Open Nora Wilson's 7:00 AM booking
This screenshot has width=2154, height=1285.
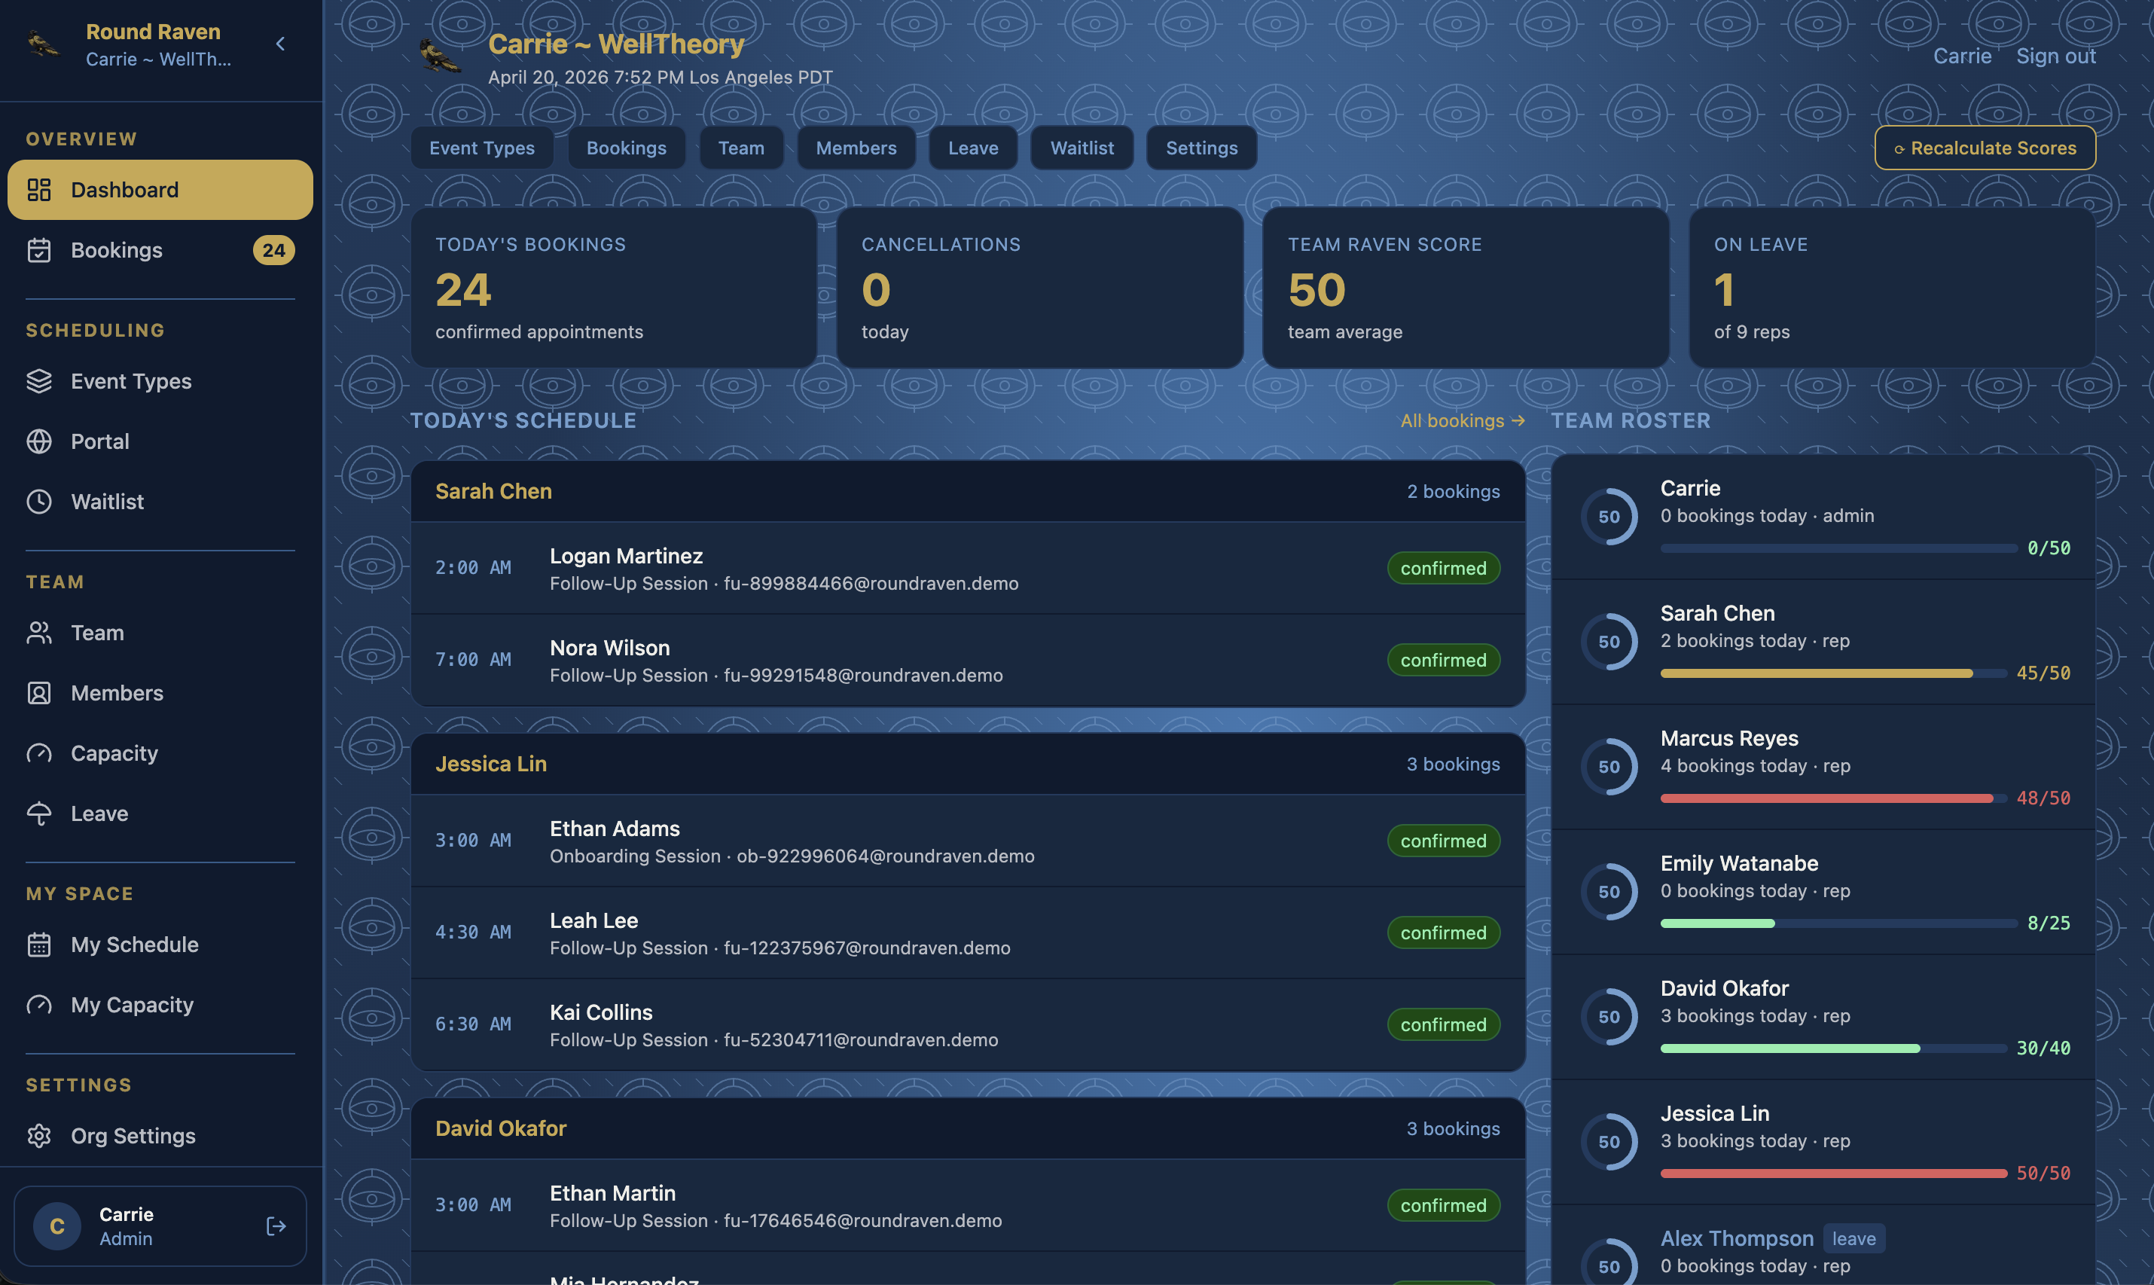tap(968, 661)
